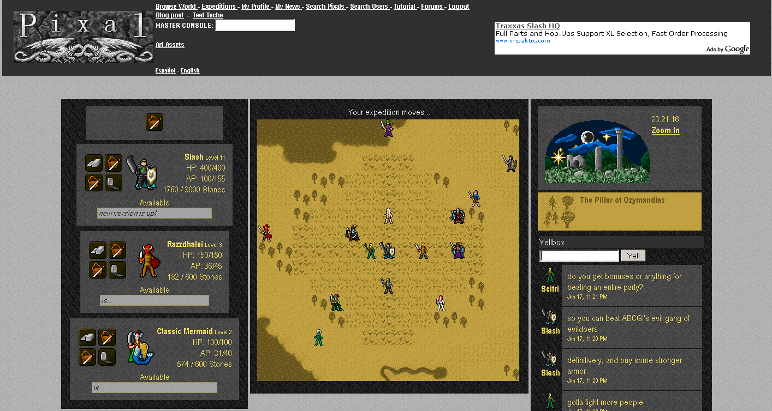The height and width of the screenshot is (411, 772).
Task: Open the Browse World menu link
Action: click(x=176, y=7)
